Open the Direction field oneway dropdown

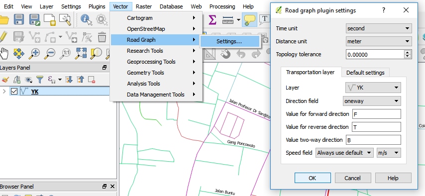coord(372,101)
